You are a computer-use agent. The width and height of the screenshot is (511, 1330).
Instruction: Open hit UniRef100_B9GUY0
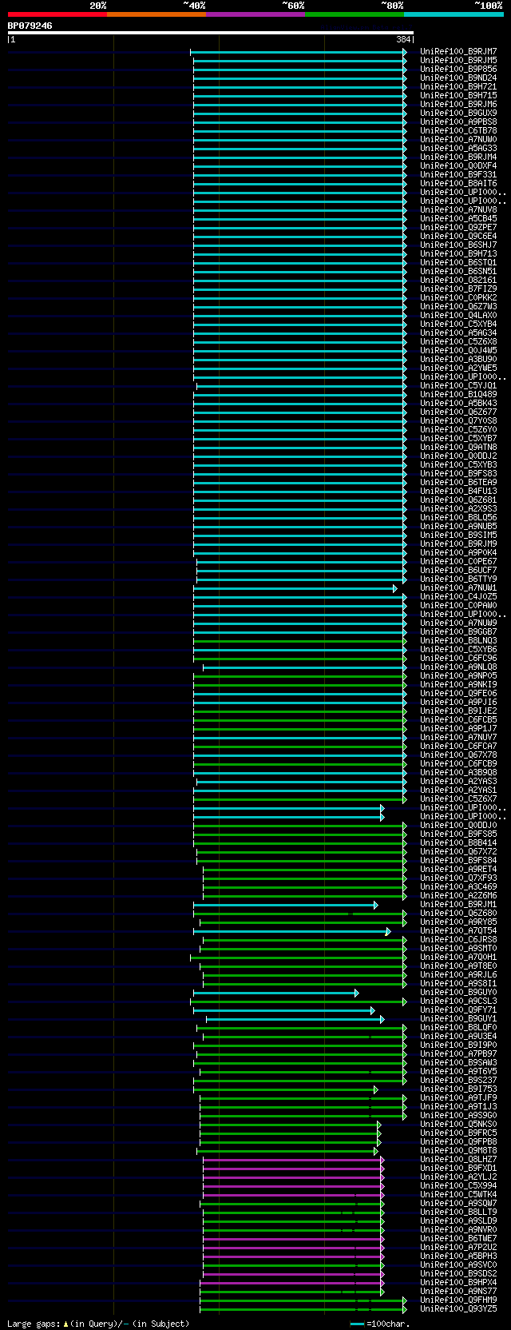pos(458,993)
